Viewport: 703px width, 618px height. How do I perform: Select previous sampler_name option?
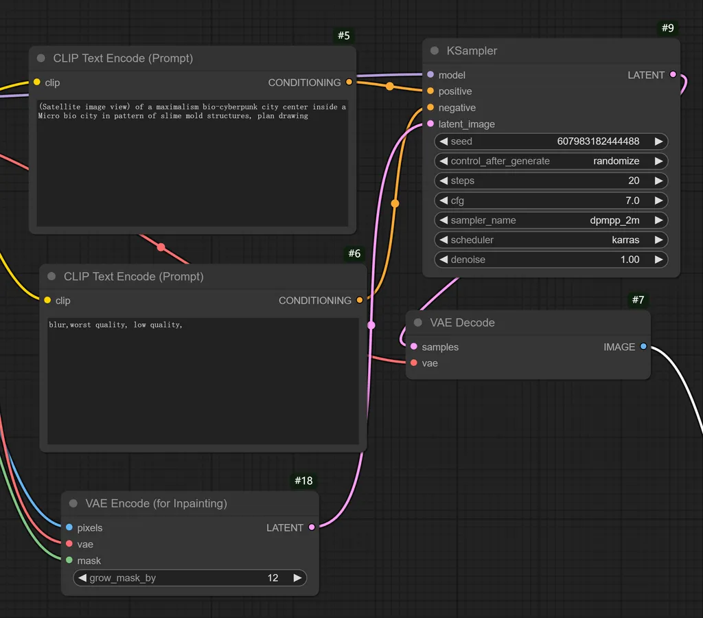coord(443,220)
